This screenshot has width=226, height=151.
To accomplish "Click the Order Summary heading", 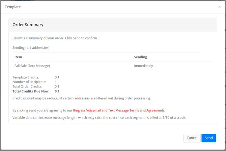I will coord(28,25).
